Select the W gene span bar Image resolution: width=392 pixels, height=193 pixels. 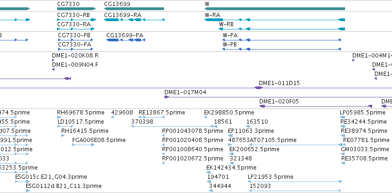275,9
